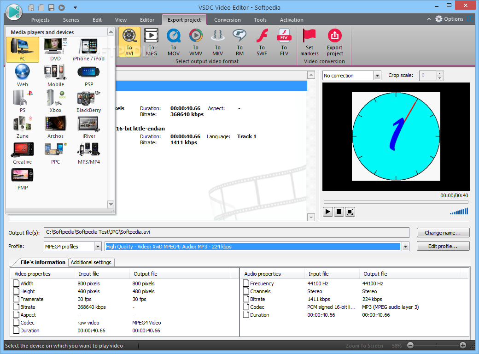Select To MPG output format
This screenshot has height=354, width=479.
(151, 42)
